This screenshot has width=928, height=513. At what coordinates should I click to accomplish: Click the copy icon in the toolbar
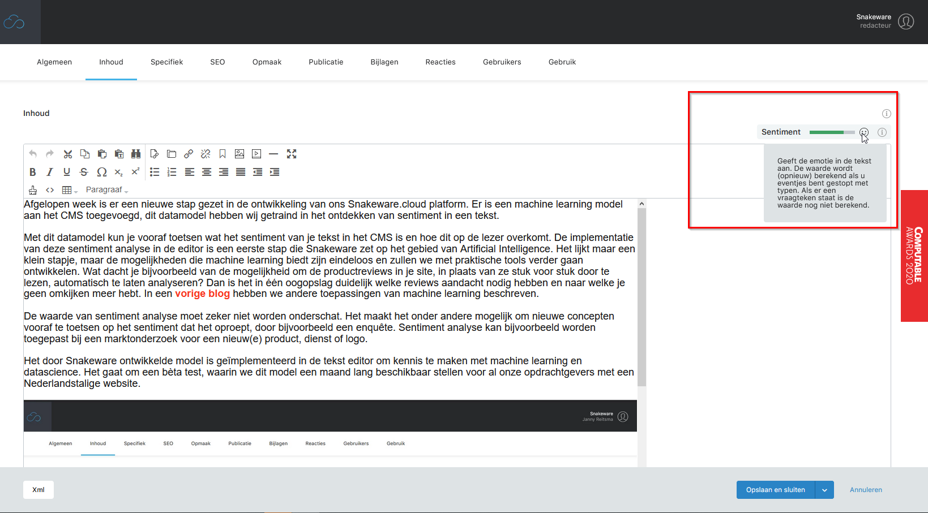pyautogui.click(x=85, y=154)
